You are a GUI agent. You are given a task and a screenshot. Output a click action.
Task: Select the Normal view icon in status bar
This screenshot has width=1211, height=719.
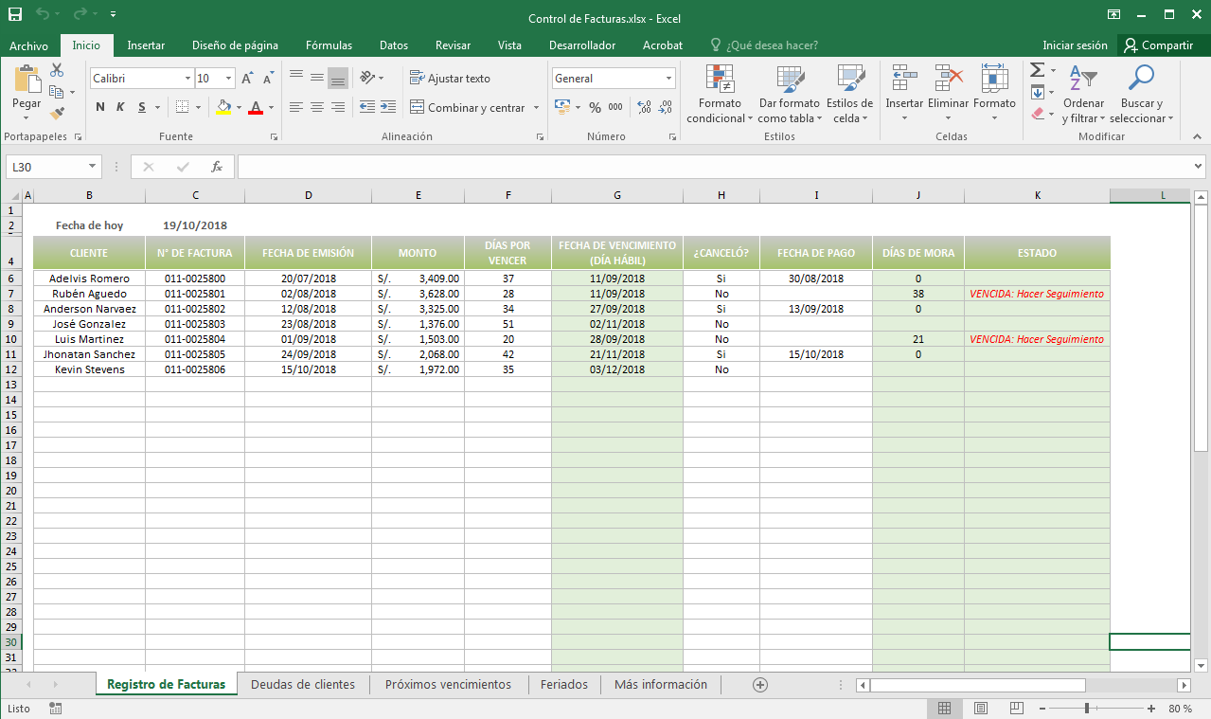[x=944, y=709]
